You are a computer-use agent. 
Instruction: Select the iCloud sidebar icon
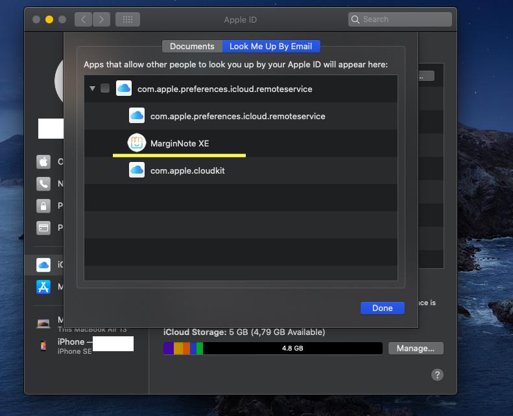(43, 264)
